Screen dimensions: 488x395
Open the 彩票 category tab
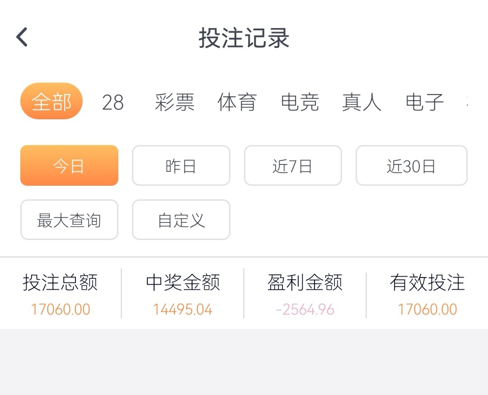click(x=174, y=103)
